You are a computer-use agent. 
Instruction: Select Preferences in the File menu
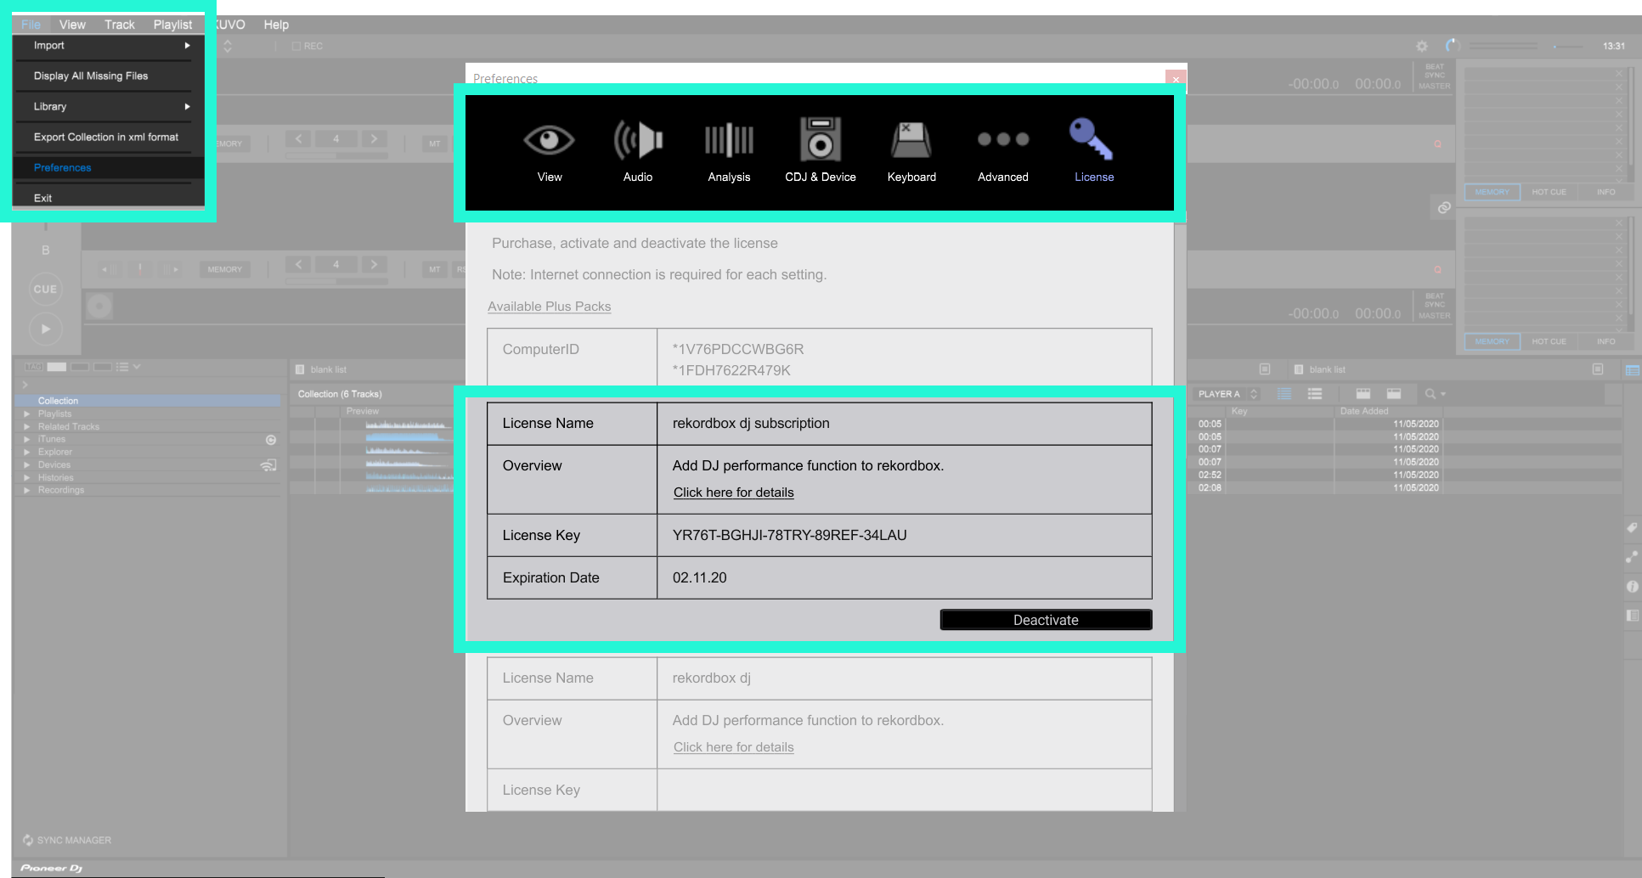coord(109,167)
